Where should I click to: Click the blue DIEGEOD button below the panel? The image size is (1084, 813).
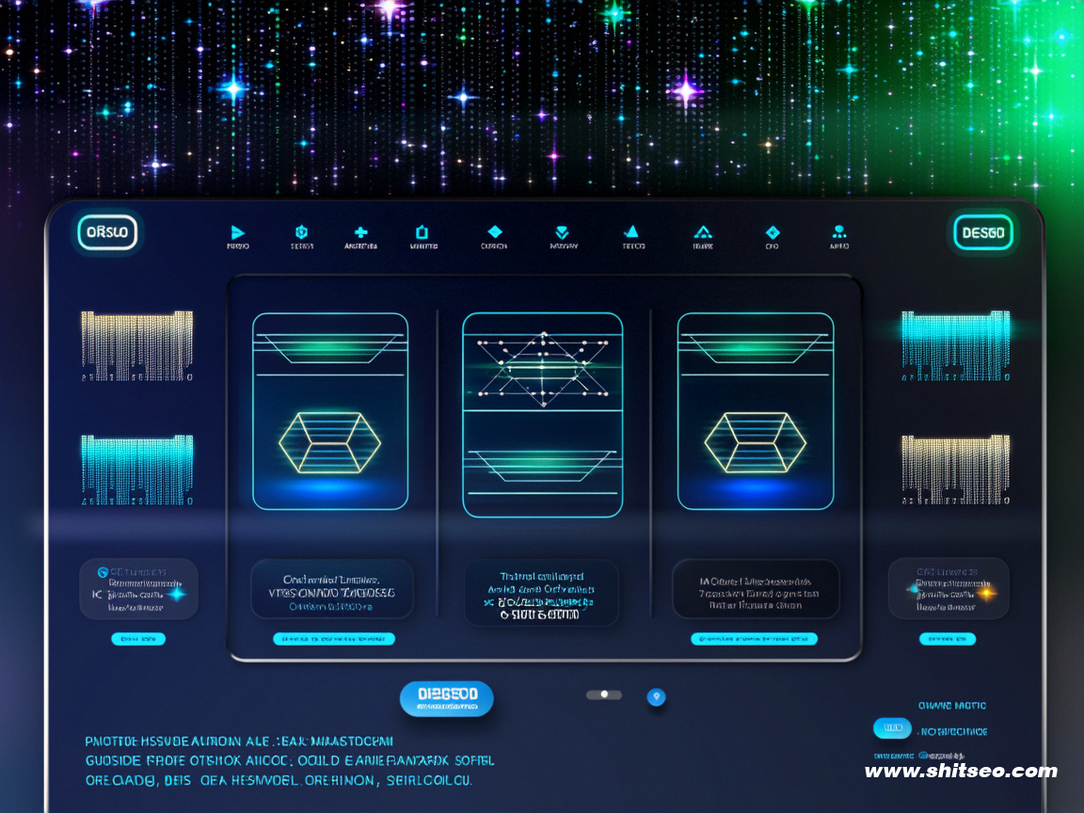click(x=447, y=698)
